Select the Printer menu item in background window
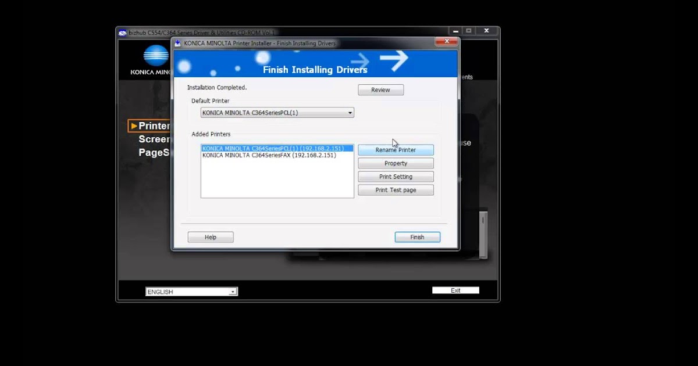698x366 pixels. click(x=149, y=126)
